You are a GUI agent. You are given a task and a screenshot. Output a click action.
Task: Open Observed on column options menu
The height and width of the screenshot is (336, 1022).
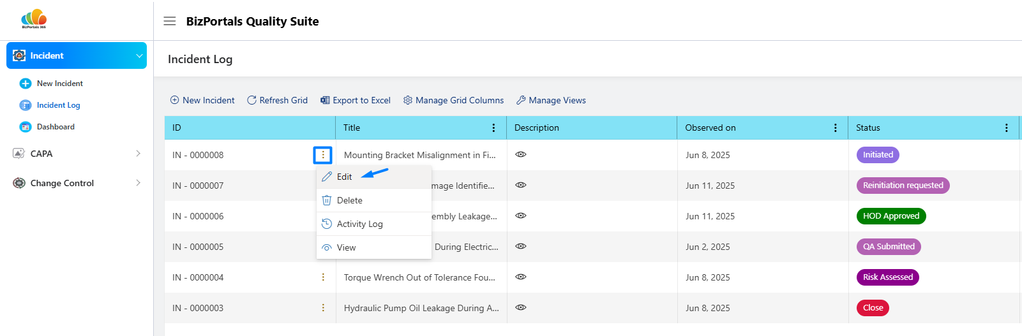pyautogui.click(x=836, y=128)
